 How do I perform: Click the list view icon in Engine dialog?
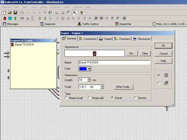(166, 75)
